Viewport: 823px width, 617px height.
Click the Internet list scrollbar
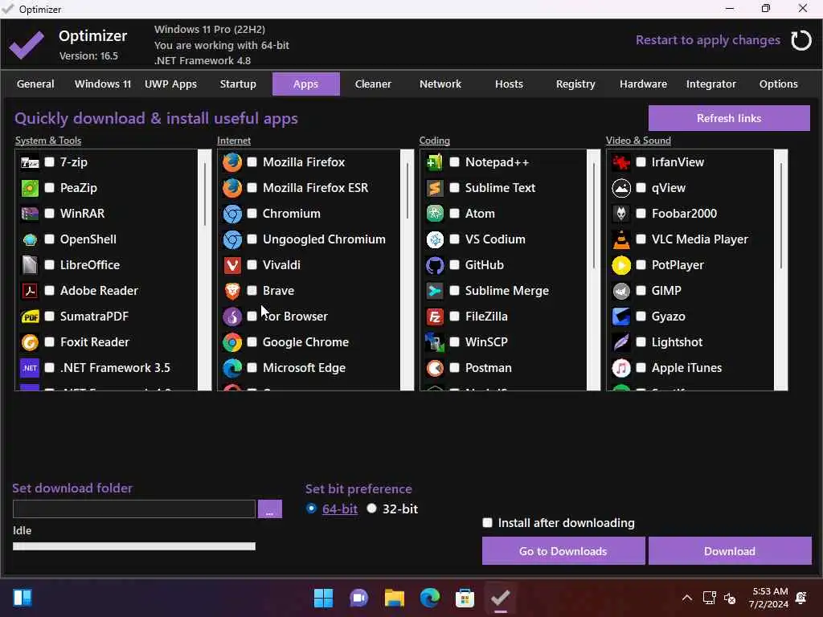407,270
